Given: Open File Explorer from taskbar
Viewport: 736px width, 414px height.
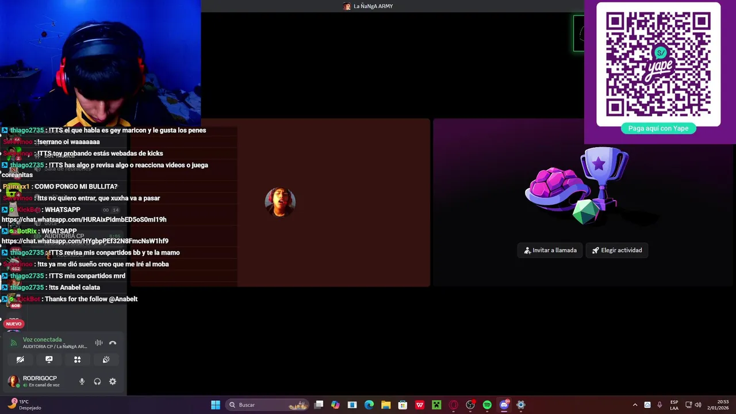Looking at the screenshot, I should [x=386, y=405].
